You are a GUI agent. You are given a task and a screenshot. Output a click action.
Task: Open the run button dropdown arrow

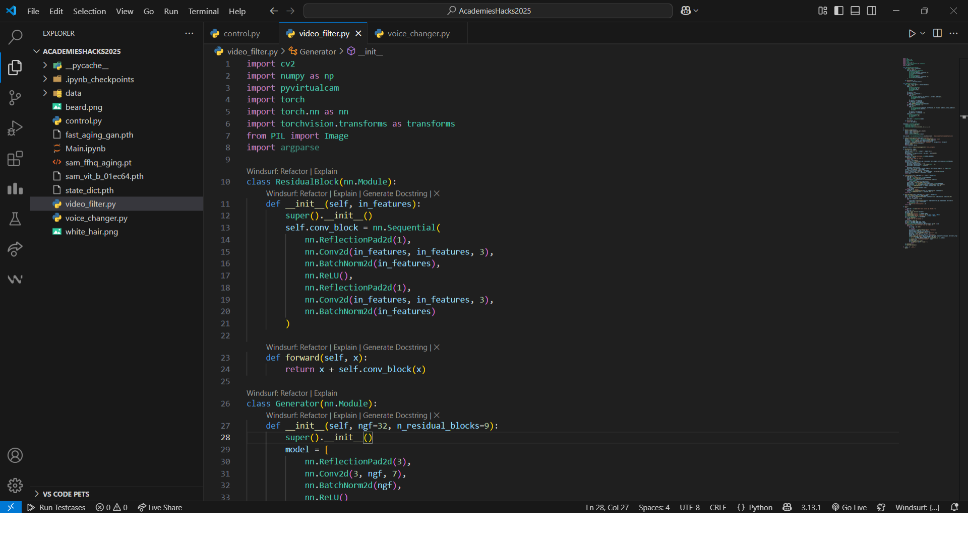pyautogui.click(x=923, y=33)
